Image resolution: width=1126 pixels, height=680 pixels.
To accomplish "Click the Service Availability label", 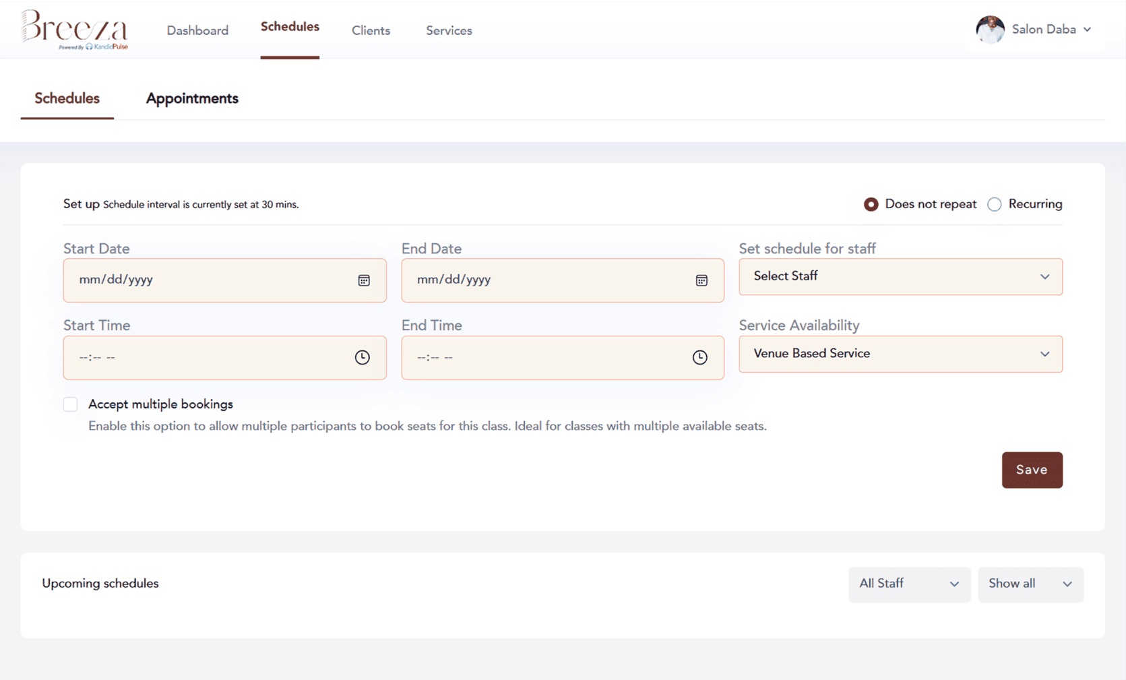I will (x=799, y=326).
